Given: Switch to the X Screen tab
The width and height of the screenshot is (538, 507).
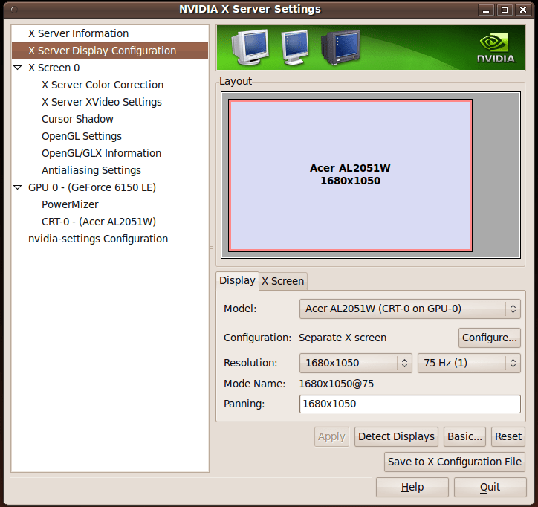Looking at the screenshot, I should [x=282, y=281].
